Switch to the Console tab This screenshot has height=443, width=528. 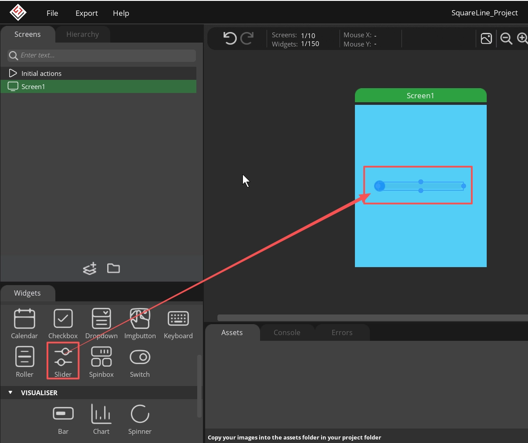[287, 332]
